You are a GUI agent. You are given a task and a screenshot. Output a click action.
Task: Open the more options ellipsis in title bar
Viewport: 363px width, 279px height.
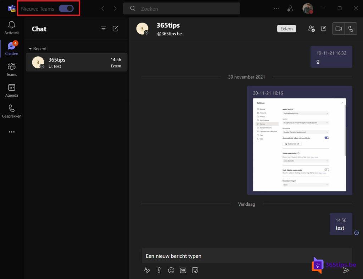(277, 8)
